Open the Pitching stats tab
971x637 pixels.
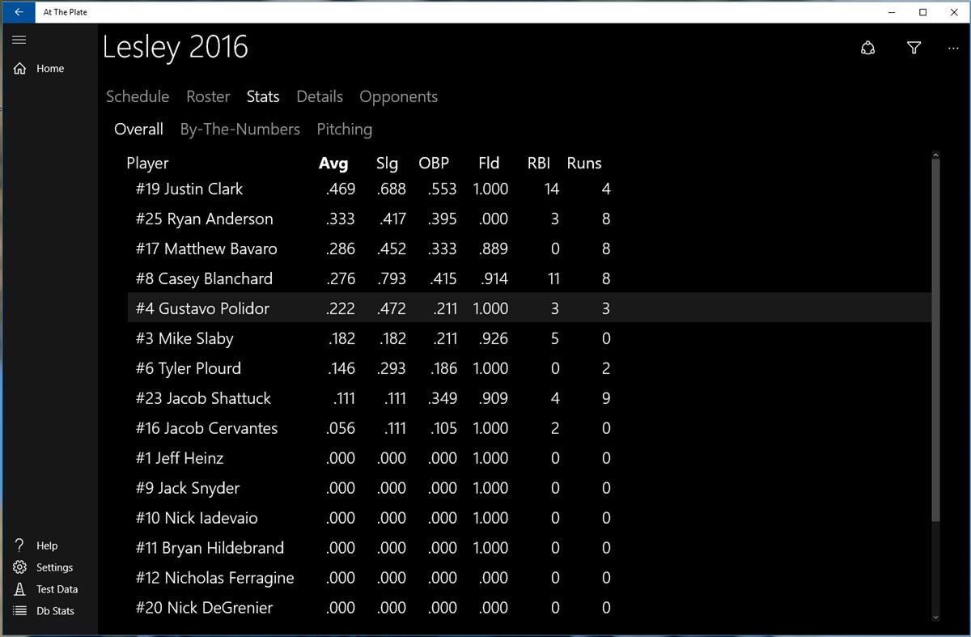coord(345,129)
